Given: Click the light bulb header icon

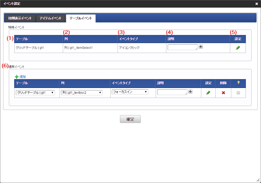Looking at the screenshot, I should coord(239,83).
